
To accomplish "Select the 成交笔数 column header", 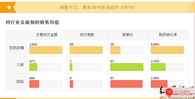I will click(x=87, y=35).
